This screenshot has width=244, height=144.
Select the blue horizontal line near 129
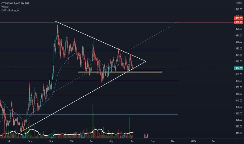pos(89,115)
